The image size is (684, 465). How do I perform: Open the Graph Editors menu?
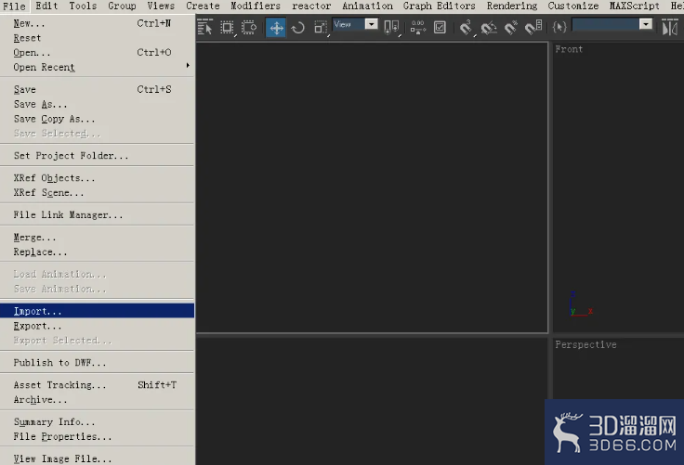pos(440,6)
